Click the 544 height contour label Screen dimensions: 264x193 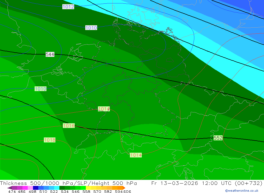tap(50, 55)
